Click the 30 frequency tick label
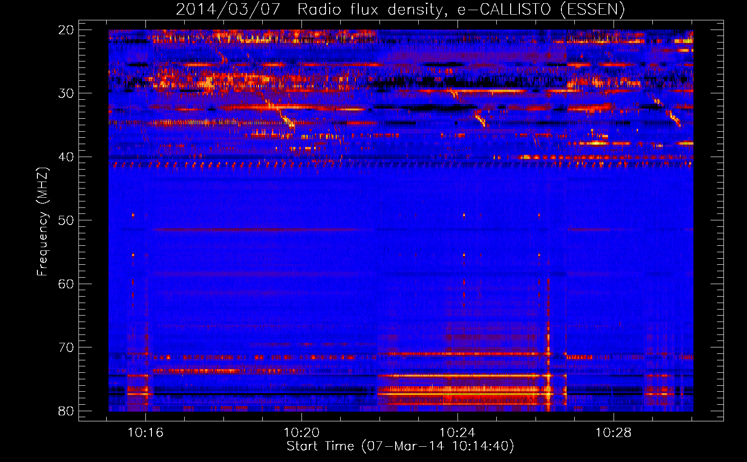The image size is (747, 462). 66,93
